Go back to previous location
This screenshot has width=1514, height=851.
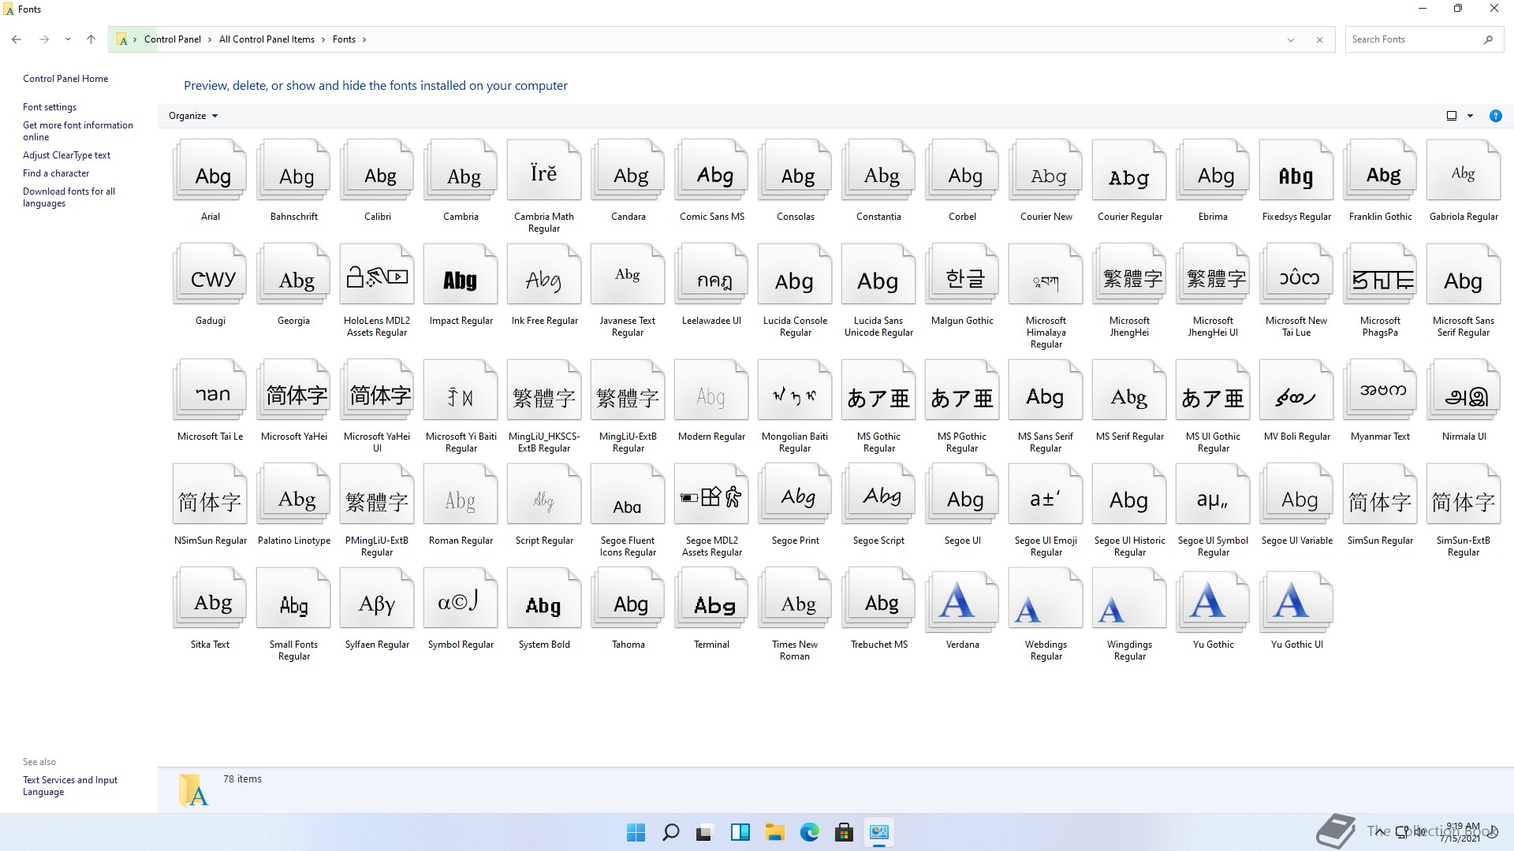(x=17, y=39)
